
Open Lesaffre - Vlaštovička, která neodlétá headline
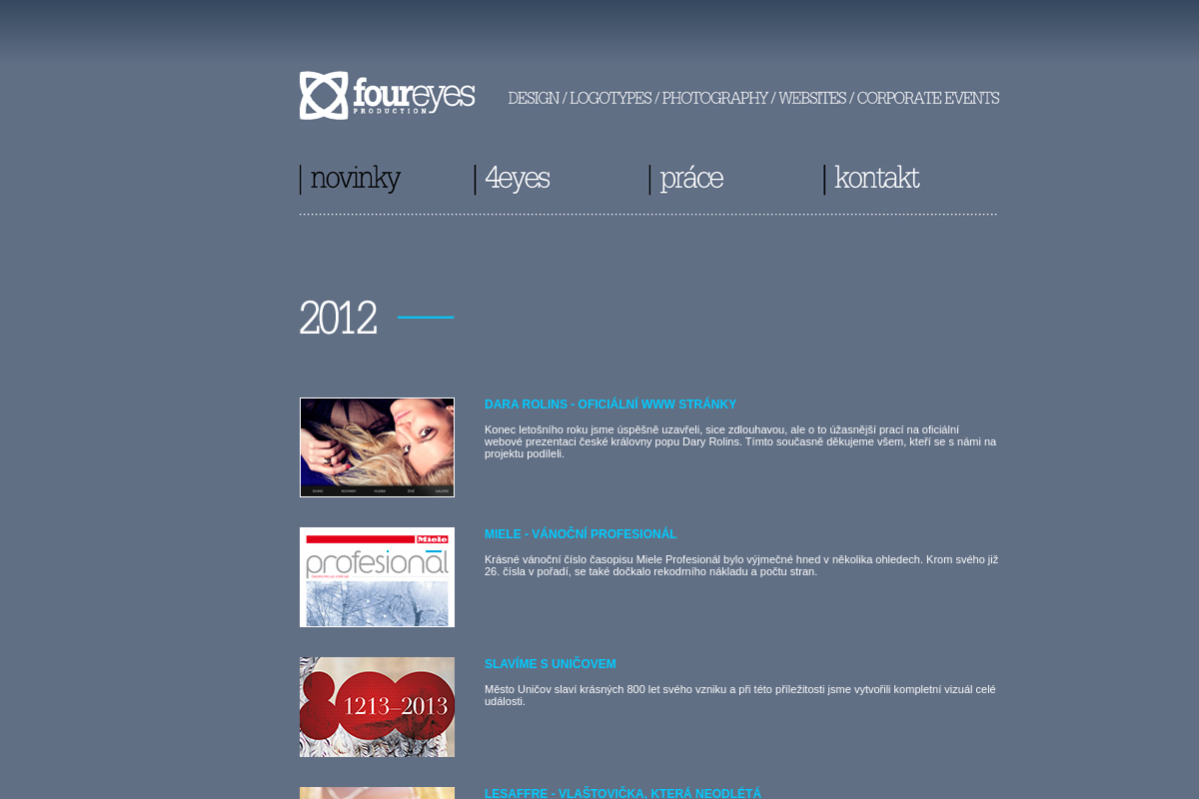coord(622,793)
